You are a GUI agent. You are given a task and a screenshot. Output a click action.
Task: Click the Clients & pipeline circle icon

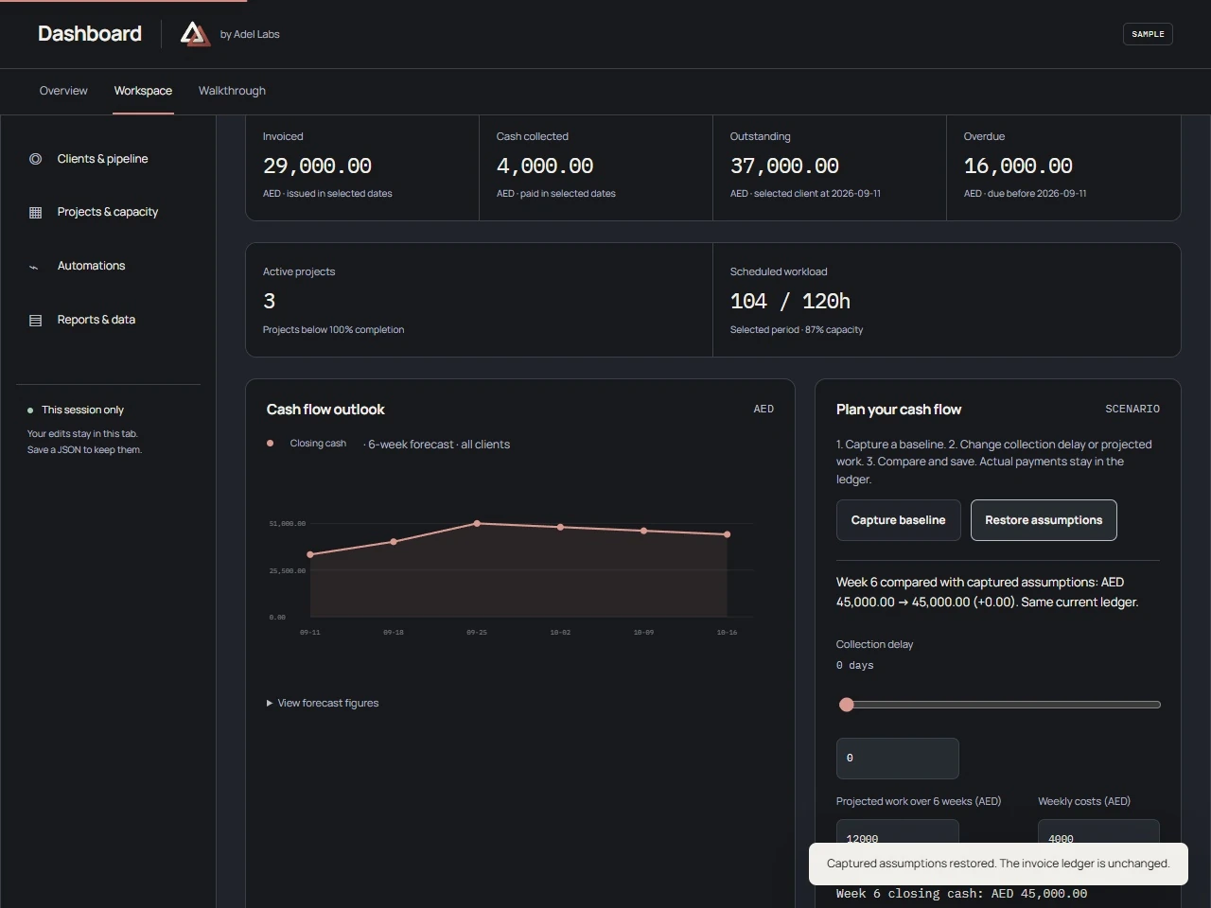tap(35, 159)
